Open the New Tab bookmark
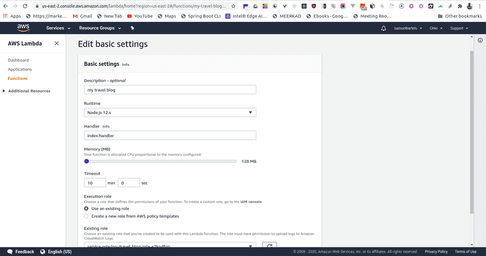 click(x=110, y=16)
